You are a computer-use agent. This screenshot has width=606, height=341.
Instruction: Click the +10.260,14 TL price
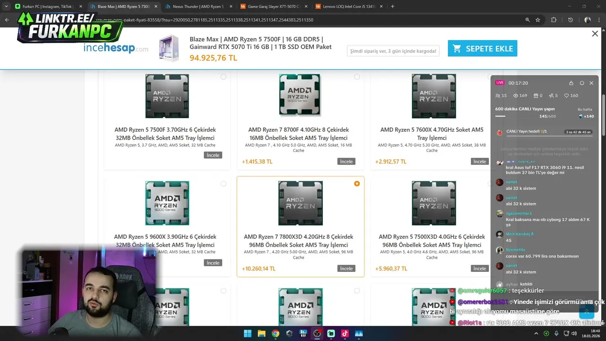point(258,269)
